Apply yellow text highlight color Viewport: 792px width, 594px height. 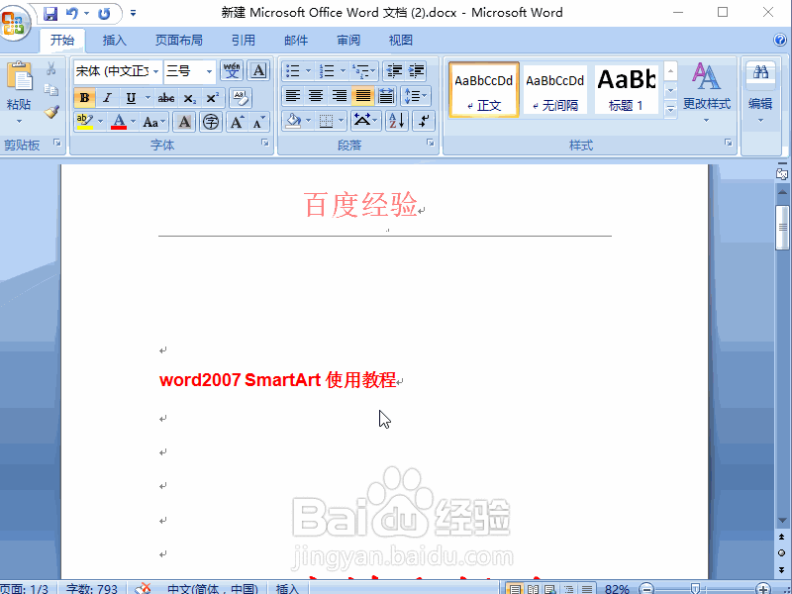(x=84, y=122)
